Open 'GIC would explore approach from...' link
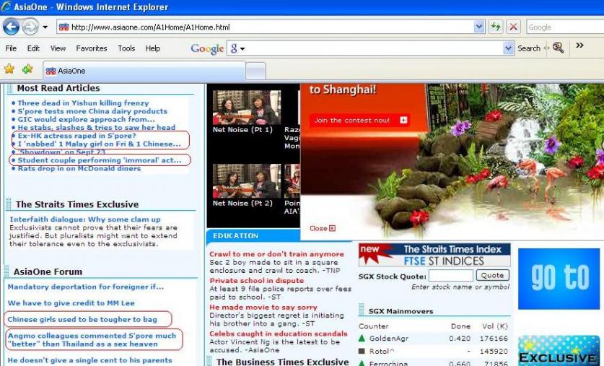 click(x=87, y=119)
